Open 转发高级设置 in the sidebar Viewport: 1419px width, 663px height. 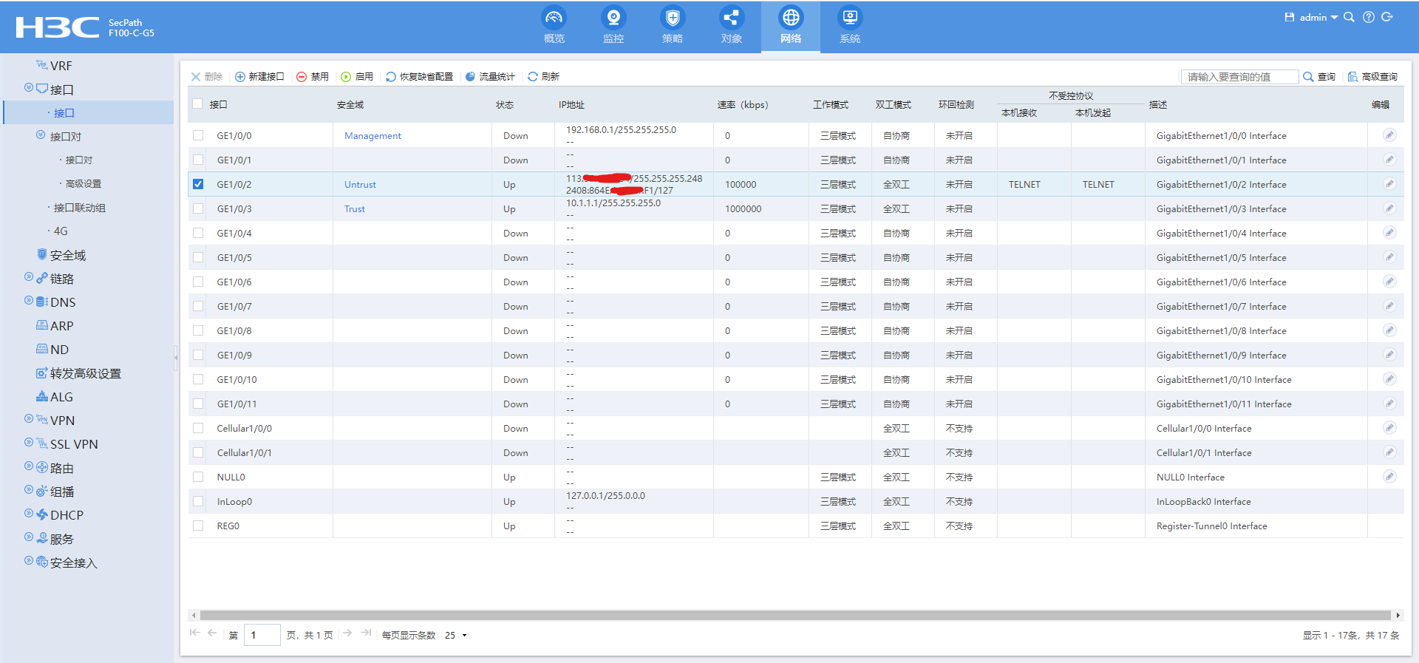85,373
